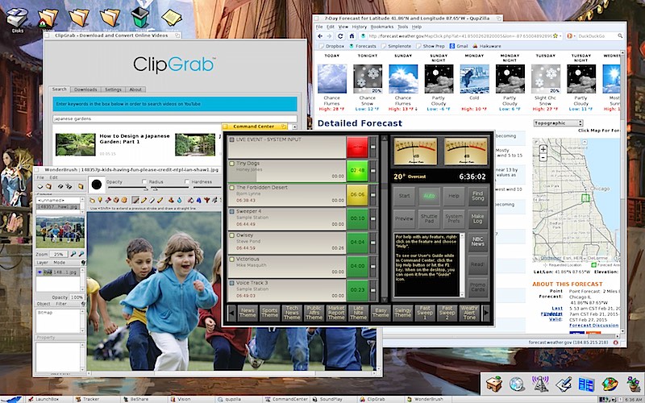645x403 pixels.
Task: Open the ClipGrab Downloads tab
Action: click(x=85, y=89)
